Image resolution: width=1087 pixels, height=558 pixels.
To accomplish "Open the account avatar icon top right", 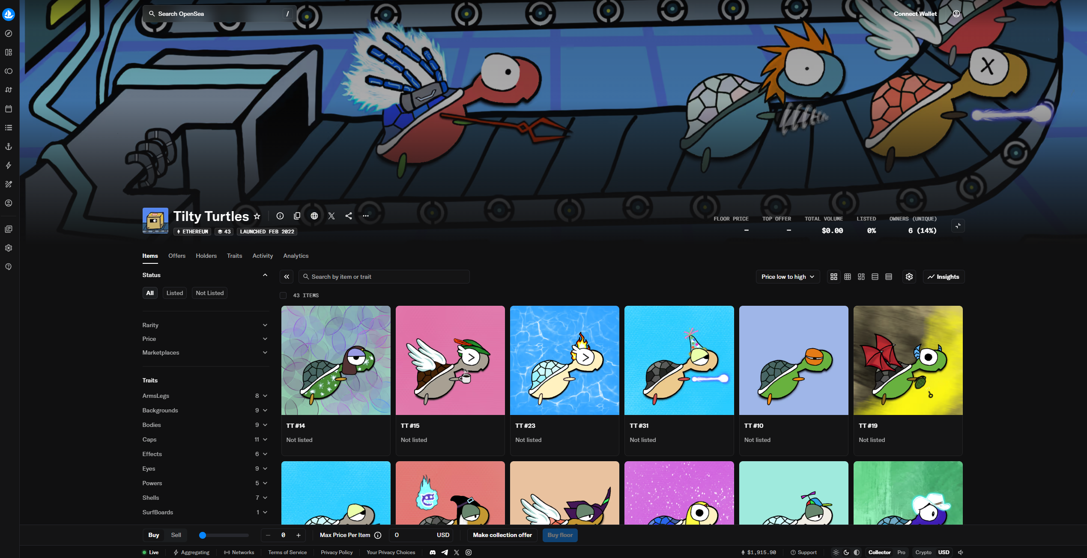I will click(956, 14).
